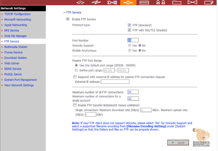This screenshot has width=218, height=151.
Task: Click the FTP Service section heading
Action: point(74,12)
